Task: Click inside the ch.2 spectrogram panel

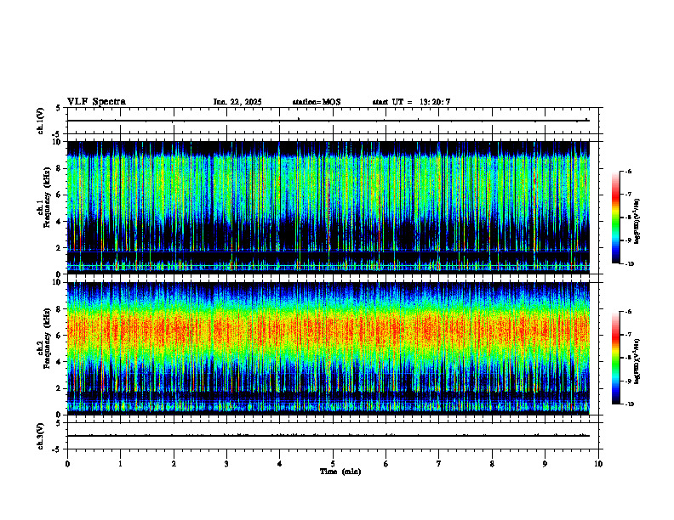Action: pos(328,348)
